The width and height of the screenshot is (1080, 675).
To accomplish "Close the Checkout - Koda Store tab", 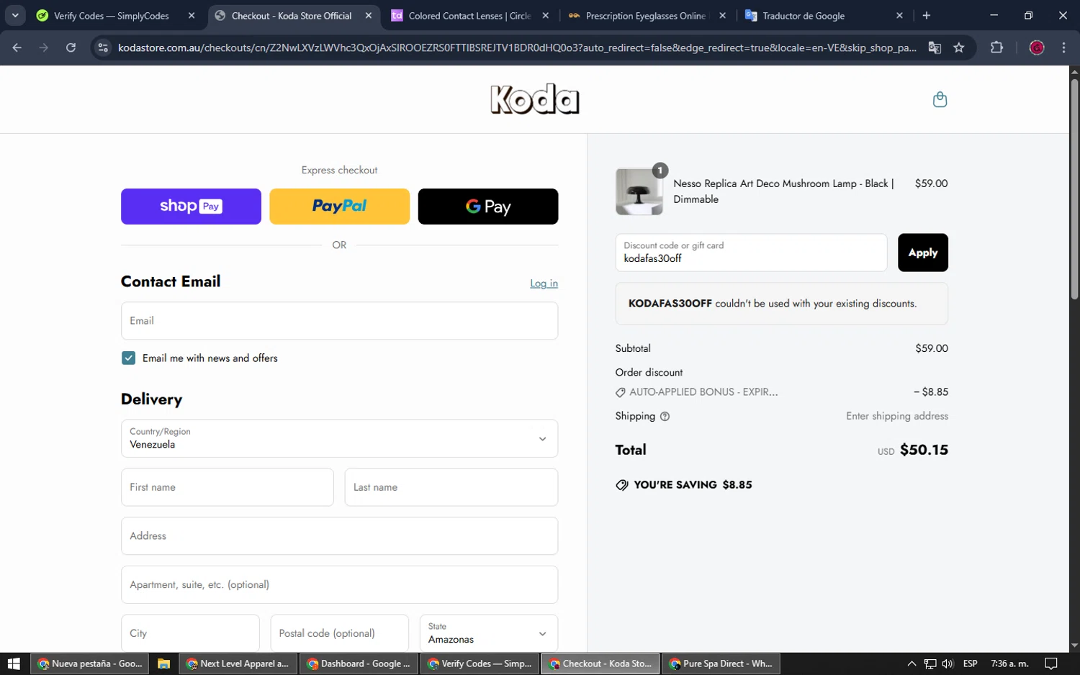I will pyautogui.click(x=369, y=15).
